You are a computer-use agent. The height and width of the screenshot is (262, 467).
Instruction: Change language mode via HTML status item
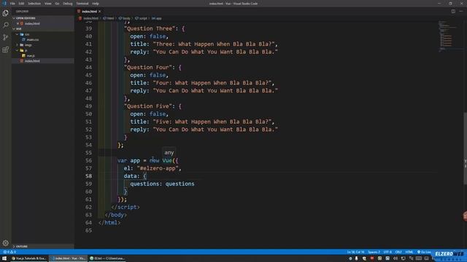pos(409,252)
